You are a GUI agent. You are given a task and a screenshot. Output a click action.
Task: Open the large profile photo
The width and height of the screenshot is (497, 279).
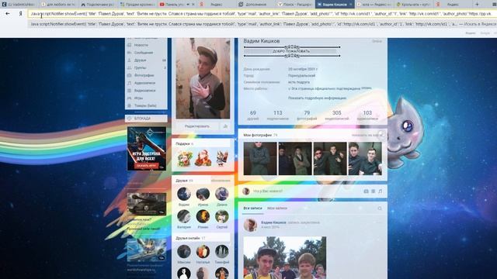[203, 78]
